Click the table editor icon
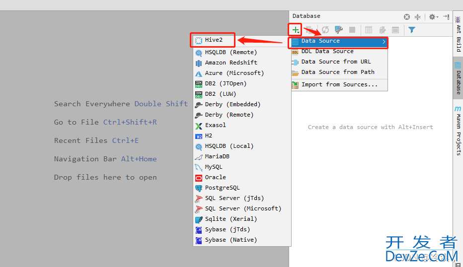Viewport: 463px width, 267px height. (369, 30)
